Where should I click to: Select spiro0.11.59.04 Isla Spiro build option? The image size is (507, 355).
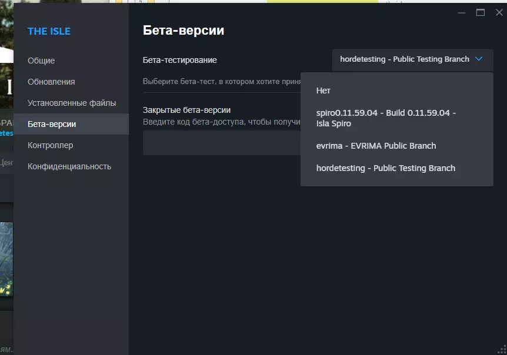pos(397,118)
